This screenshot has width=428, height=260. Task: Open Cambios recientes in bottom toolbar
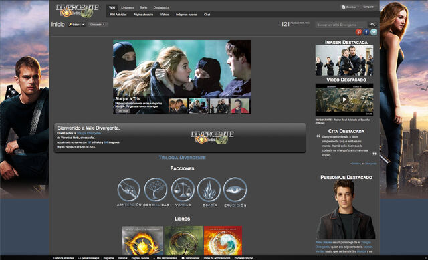pos(64,258)
